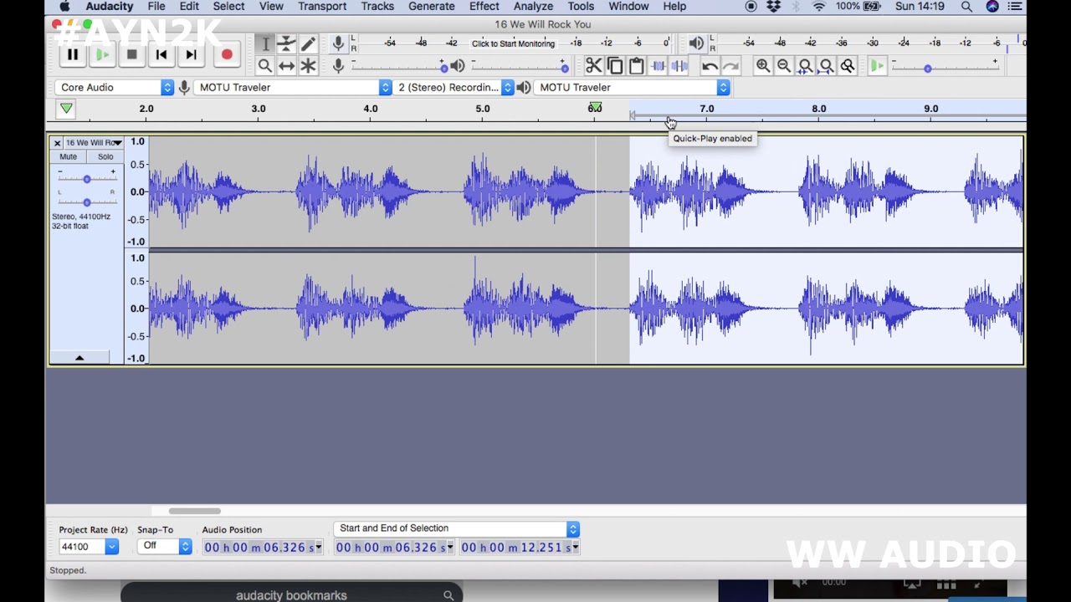Click Fit Project to Width icon
Screen dimensions: 1071x602
(827, 66)
